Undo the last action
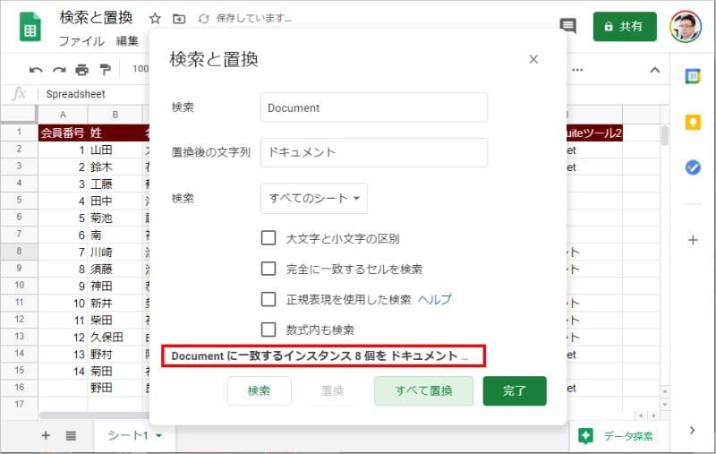This screenshot has height=454, width=716. click(x=36, y=70)
